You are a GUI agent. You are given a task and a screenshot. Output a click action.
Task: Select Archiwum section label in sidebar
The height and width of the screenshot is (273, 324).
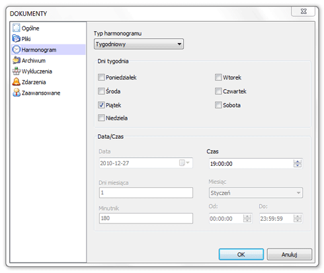pos(34,60)
